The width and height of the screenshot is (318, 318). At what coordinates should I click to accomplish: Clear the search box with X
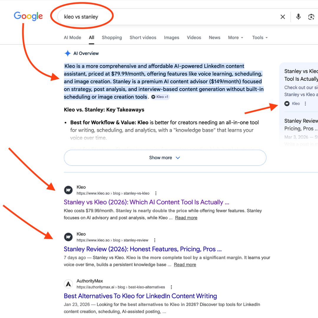(283, 17)
